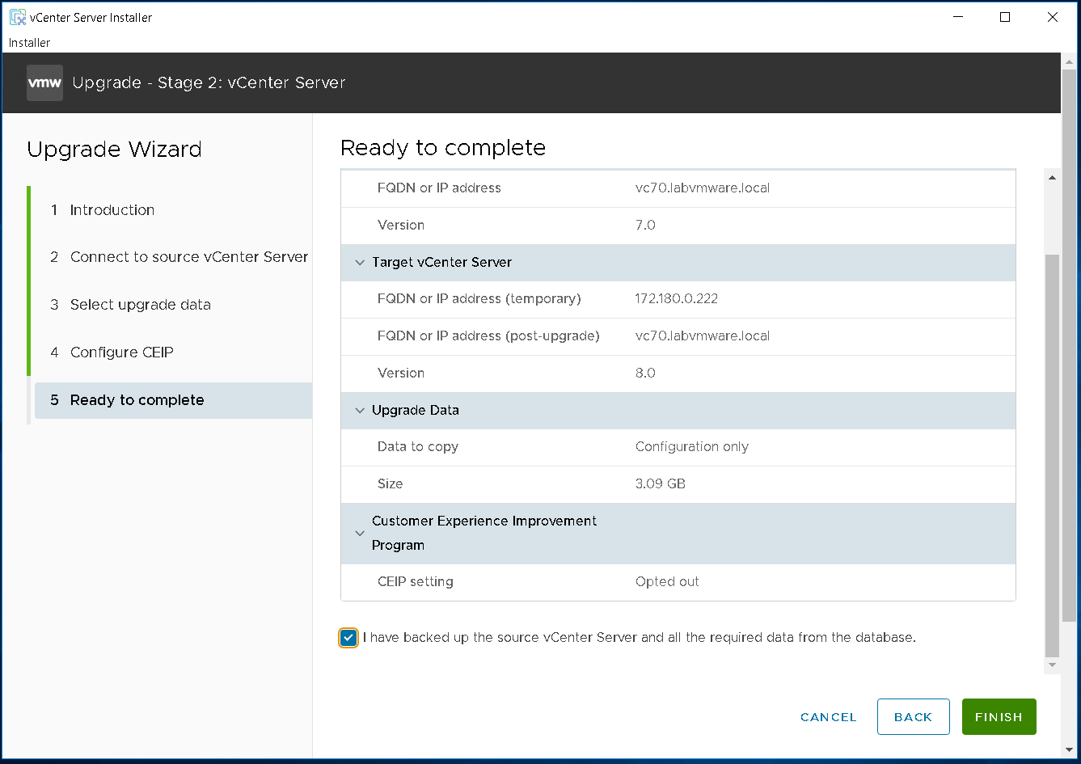Screen dimensions: 1081x764
Task: Go to Configure CEIP step
Action: click(x=112, y=352)
